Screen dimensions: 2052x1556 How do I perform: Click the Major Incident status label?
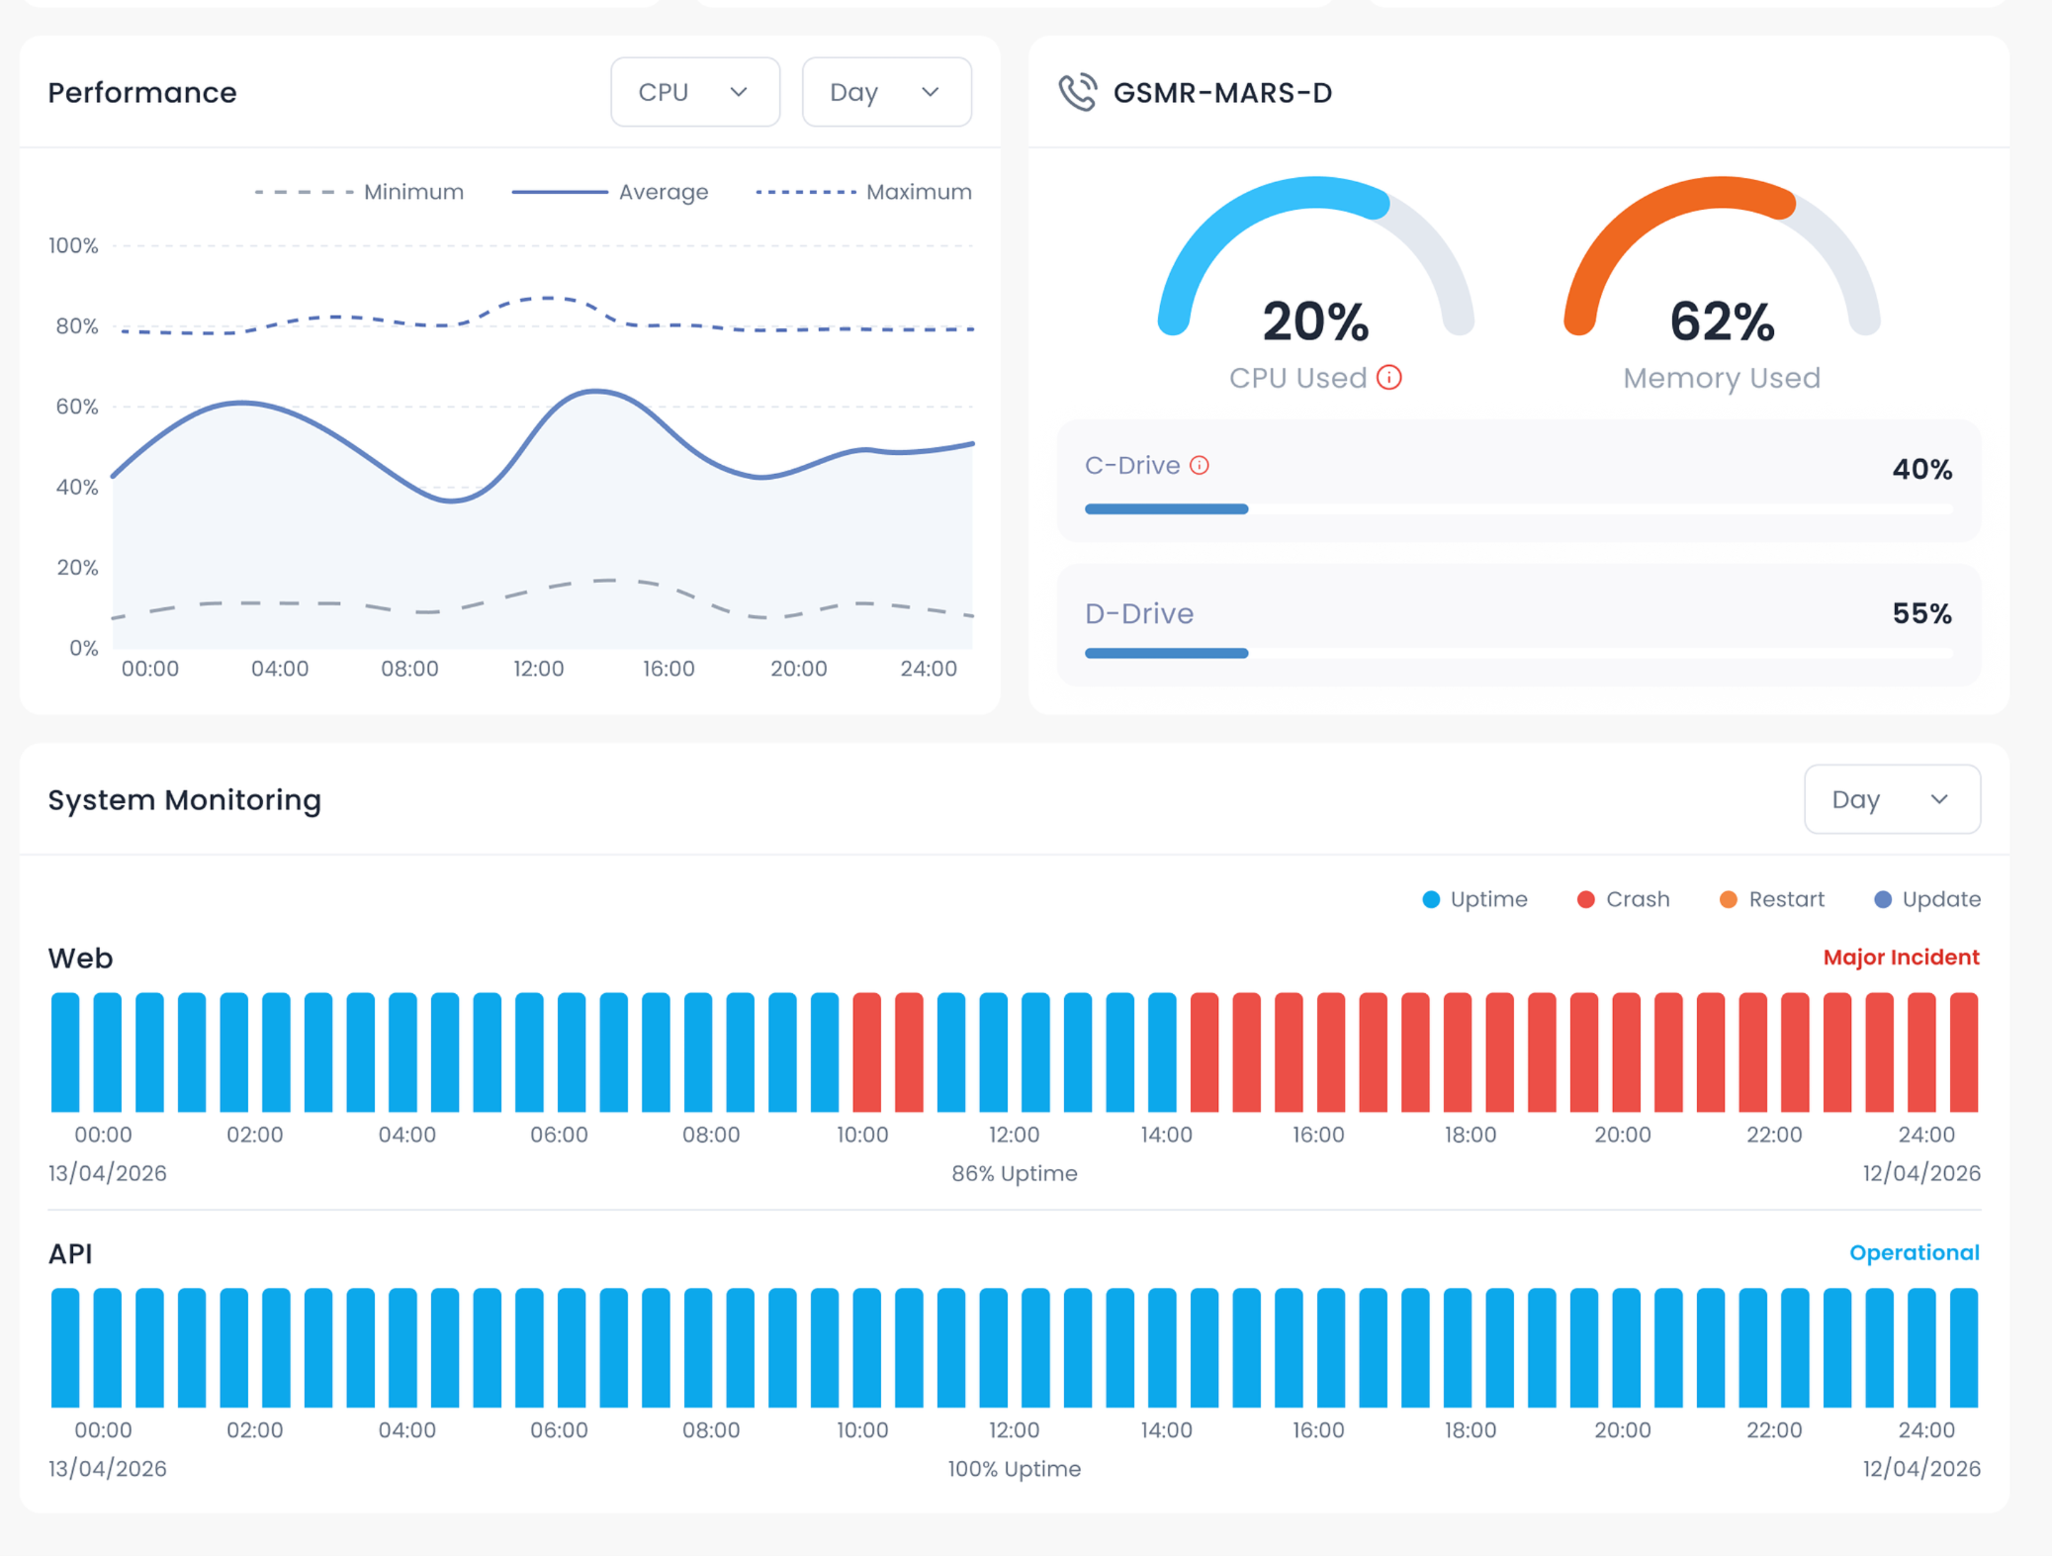click(1901, 958)
